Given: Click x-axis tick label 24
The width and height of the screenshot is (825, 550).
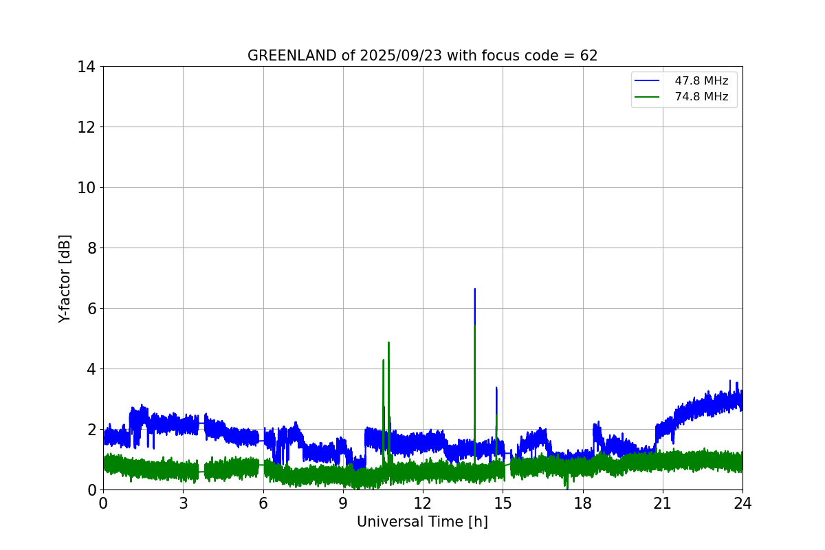Looking at the screenshot, I should (x=742, y=503).
